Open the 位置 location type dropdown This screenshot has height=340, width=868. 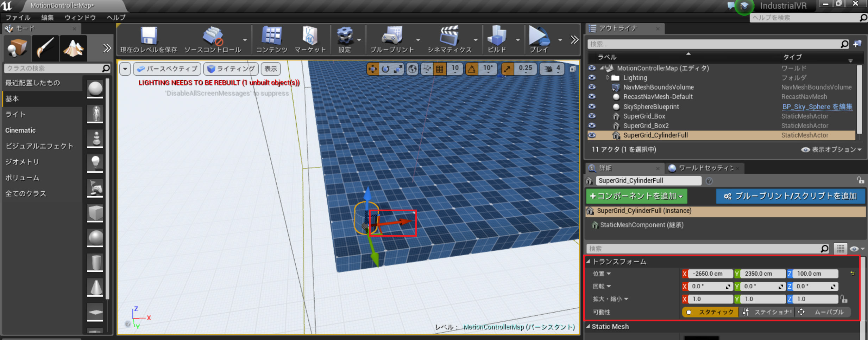pos(602,274)
